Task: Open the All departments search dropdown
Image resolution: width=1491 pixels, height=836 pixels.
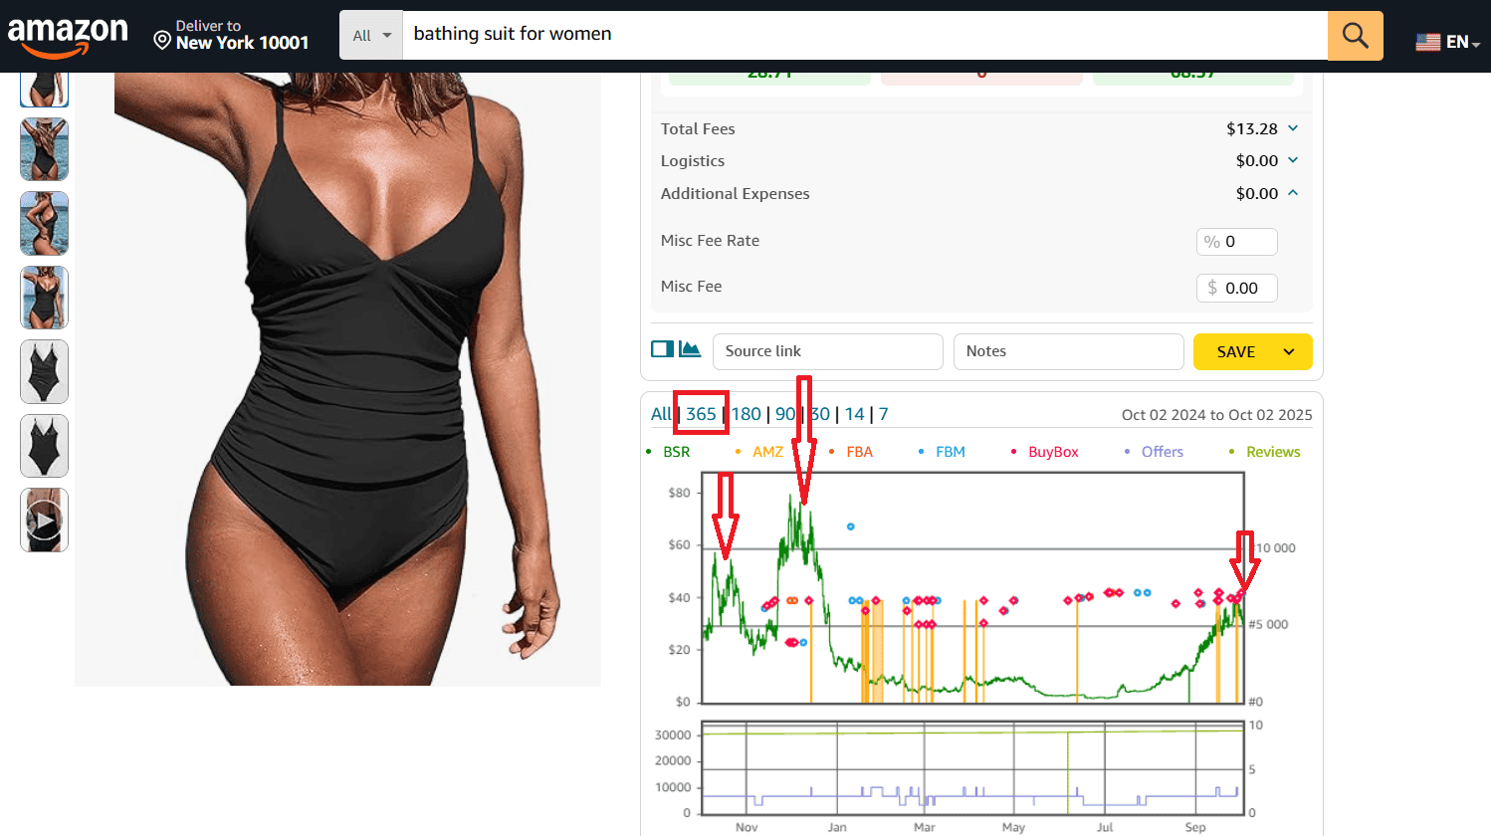Action: point(371,36)
